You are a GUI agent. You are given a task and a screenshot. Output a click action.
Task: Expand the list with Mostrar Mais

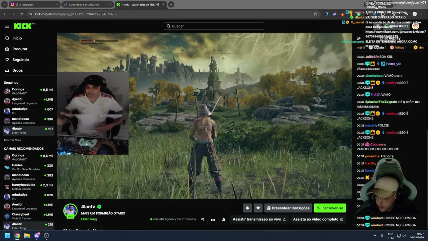pyautogui.click(x=12, y=140)
